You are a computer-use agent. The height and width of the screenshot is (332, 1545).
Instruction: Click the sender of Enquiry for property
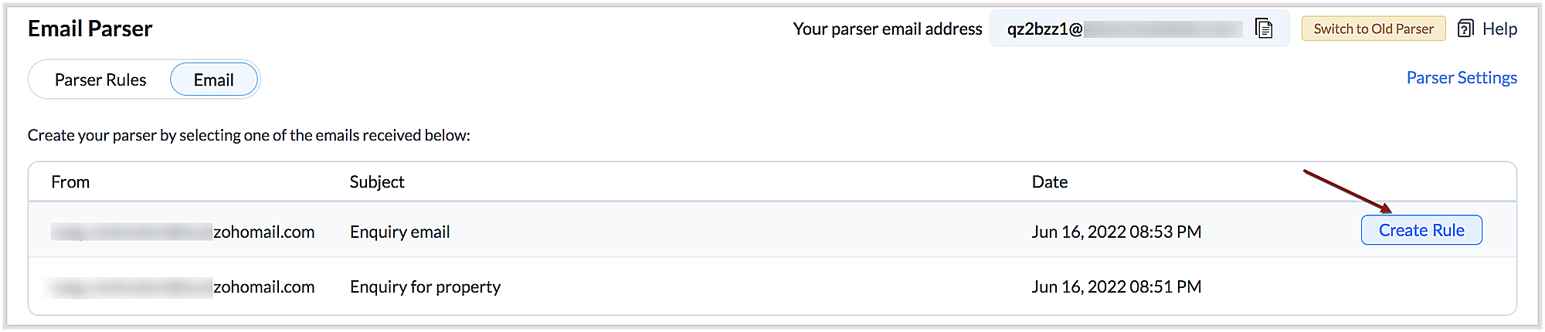pyautogui.click(x=183, y=286)
